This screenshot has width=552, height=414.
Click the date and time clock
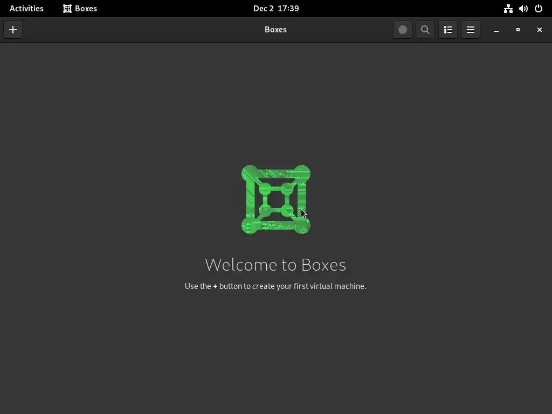tap(276, 9)
